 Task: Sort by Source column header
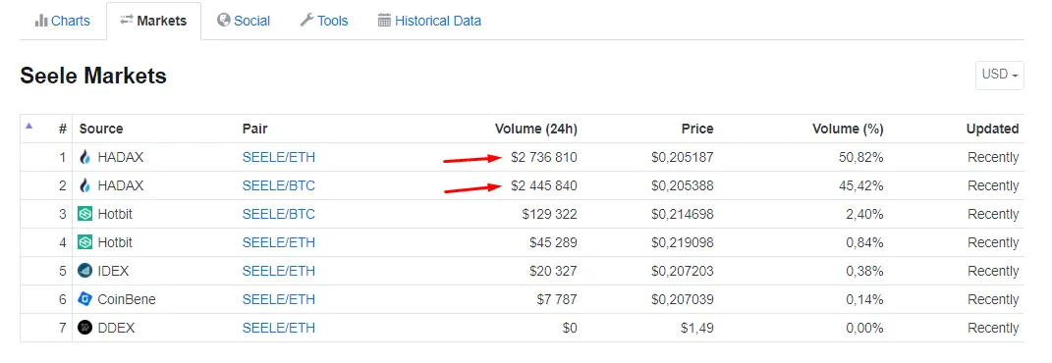(x=100, y=129)
